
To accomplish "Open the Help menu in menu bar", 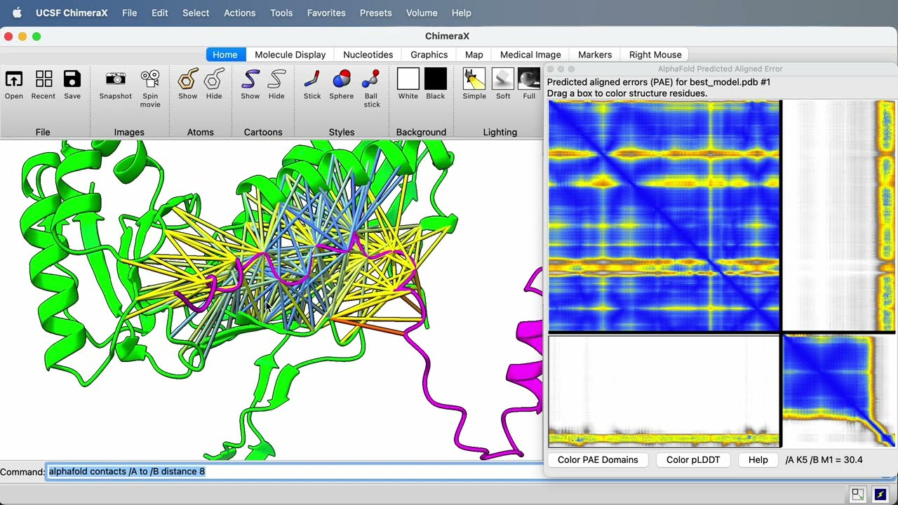I will (462, 13).
